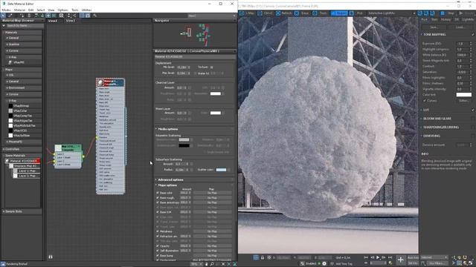Viewport: 476px width, 267px height.
Task: Select the VRayOCIO map entry
Action: pos(20,131)
